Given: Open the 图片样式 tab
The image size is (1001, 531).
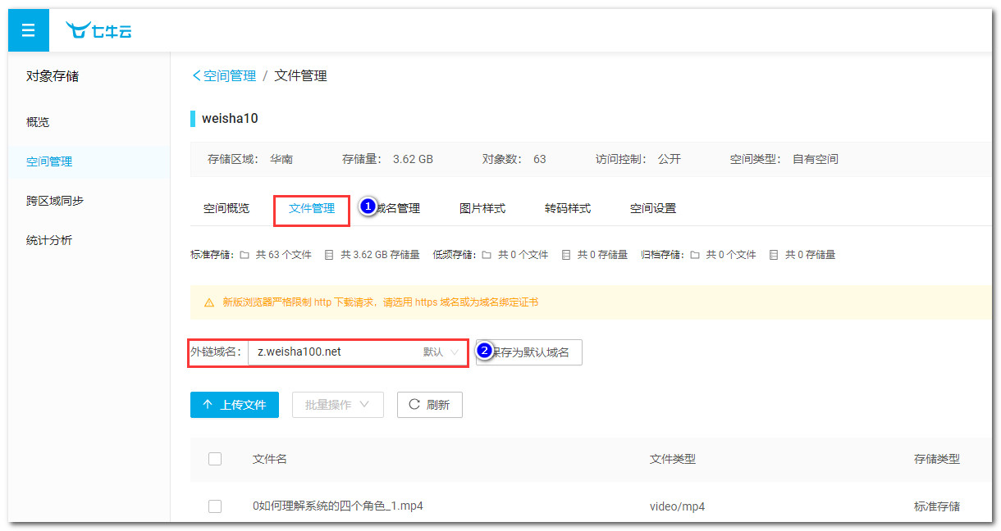Looking at the screenshot, I should 482,208.
